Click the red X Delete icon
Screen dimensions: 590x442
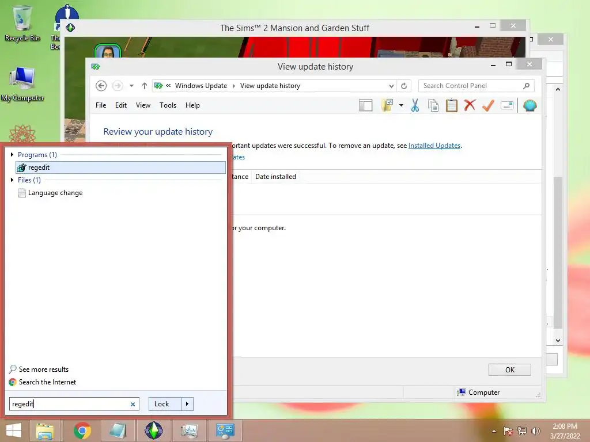[x=470, y=105]
